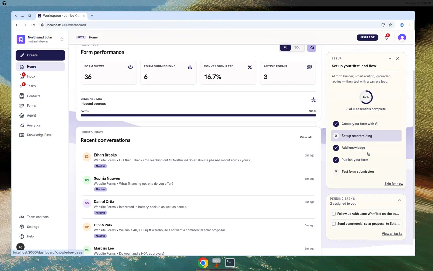The image size is (433, 271).
Task: Click the Create pencil button
Action: pos(40,55)
